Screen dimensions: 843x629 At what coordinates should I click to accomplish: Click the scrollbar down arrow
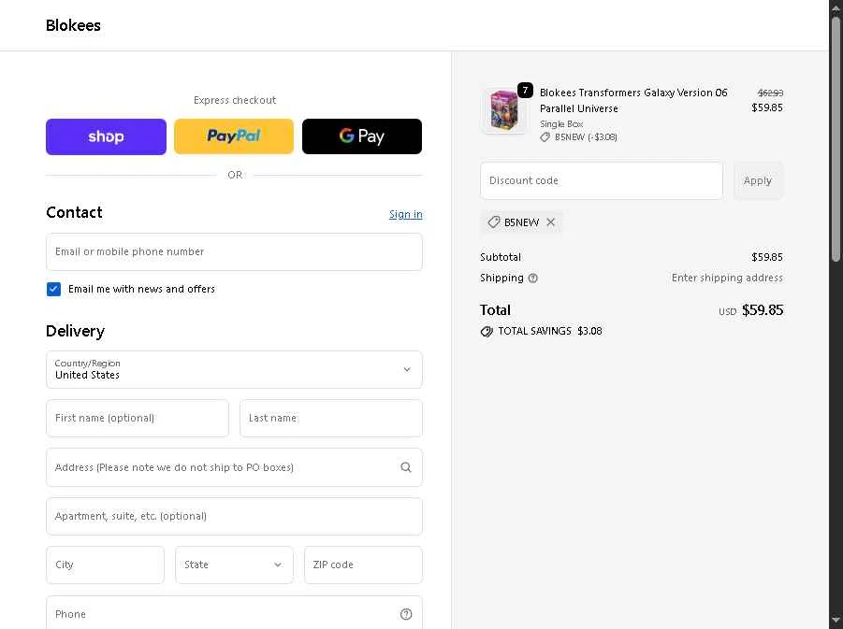coord(836,621)
